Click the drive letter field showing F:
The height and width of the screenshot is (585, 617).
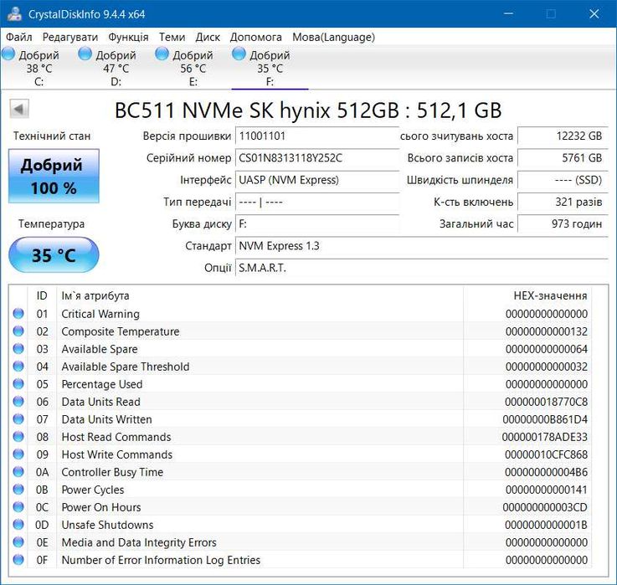point(317,224)
